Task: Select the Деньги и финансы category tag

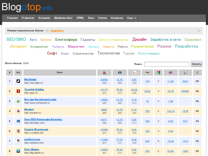Action: (x=114, y=40)
